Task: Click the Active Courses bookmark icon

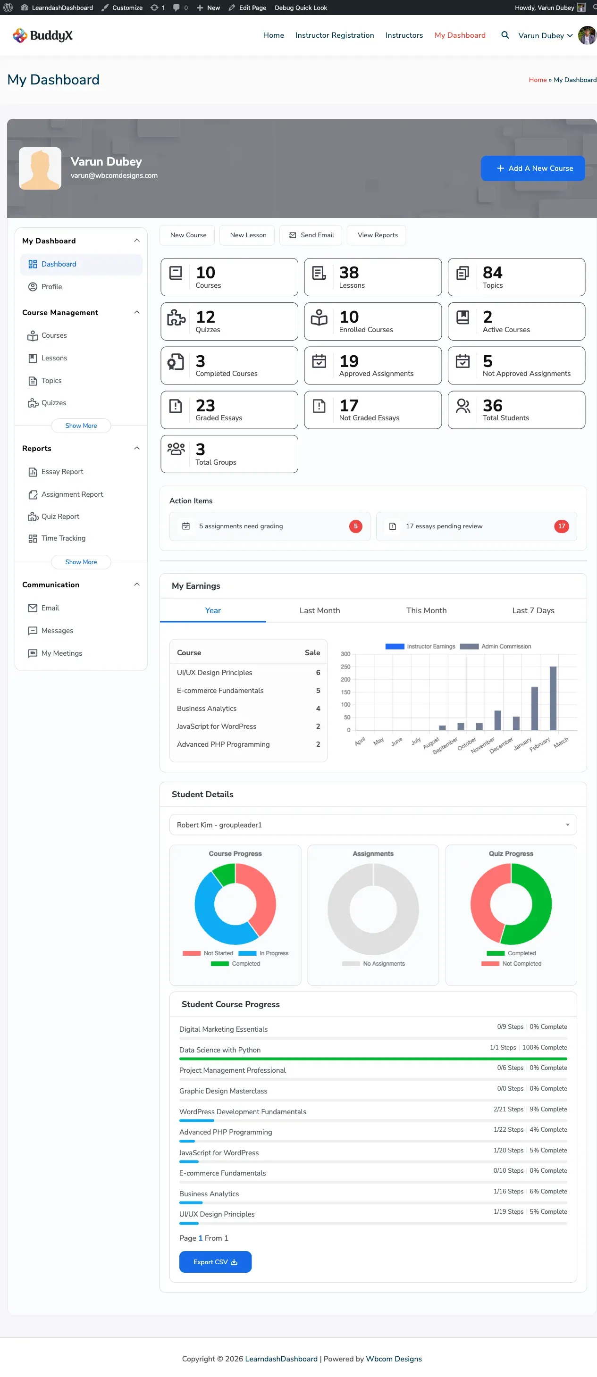Action: (462, 317)
